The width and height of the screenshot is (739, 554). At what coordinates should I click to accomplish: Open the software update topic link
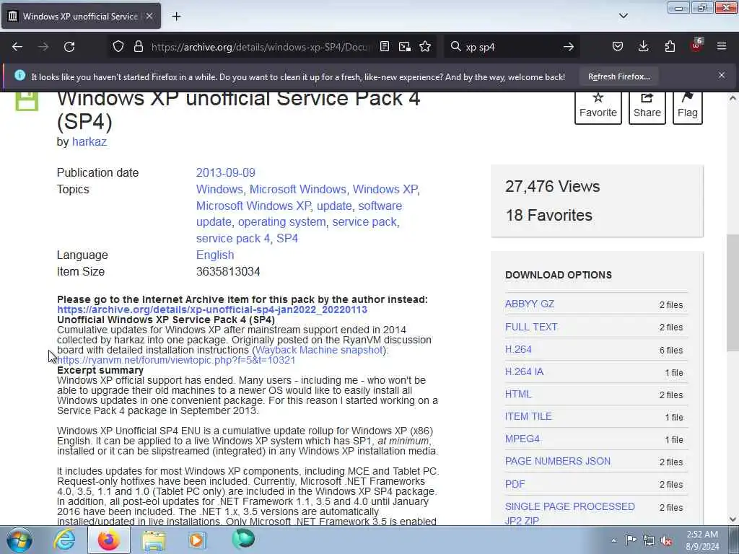click(299, 214)
